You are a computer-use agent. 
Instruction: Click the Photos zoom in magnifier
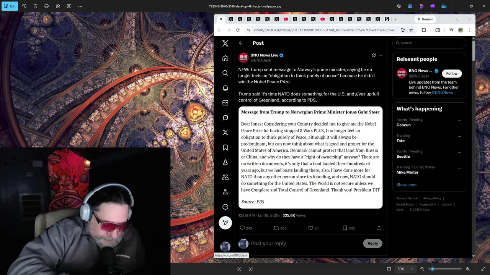[468, 269]
